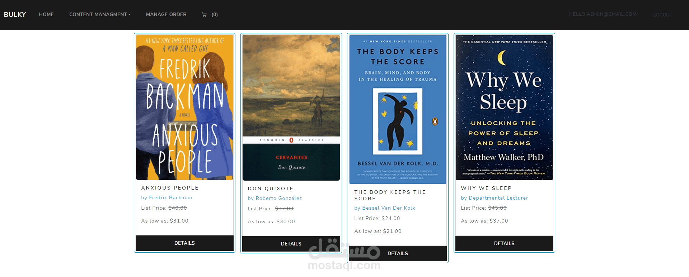View DETAILS for Don Quixote
The width and height of the screenshot is (689, 277).
click(291, 244)
